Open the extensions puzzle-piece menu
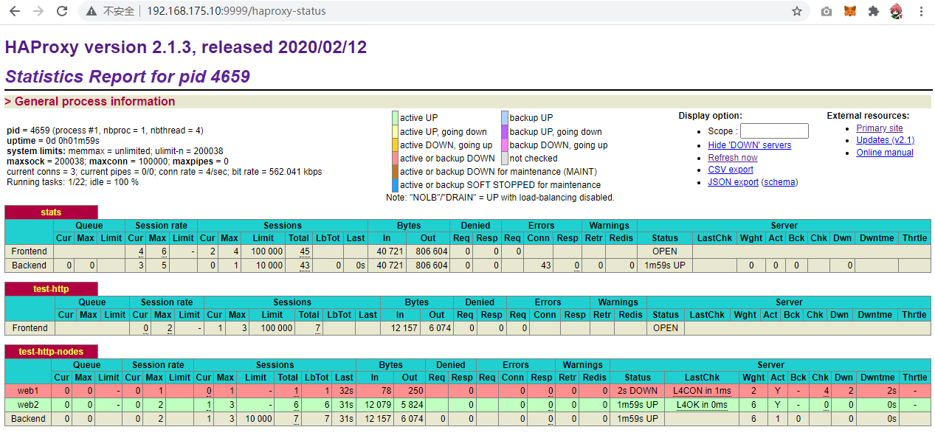935x441 pixels. pyautogui.click(x=874, y=12)
